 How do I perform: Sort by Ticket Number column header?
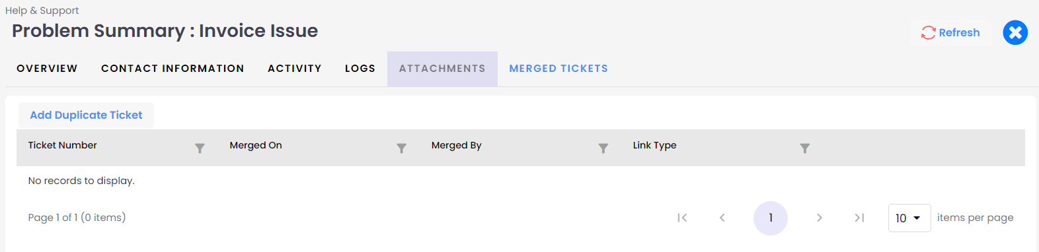coord(63,145)
